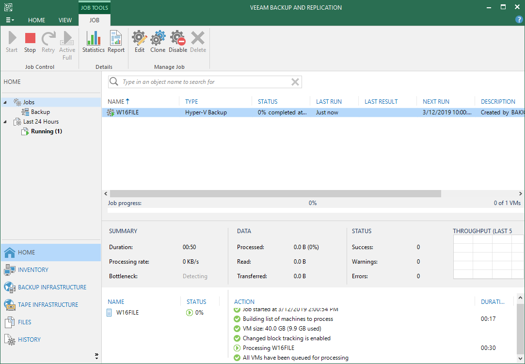Run an Active Full backup

click(x=67, y=45)
